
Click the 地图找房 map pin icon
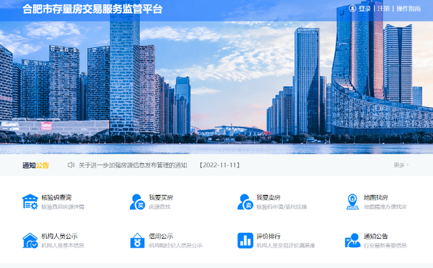point(352,202)
